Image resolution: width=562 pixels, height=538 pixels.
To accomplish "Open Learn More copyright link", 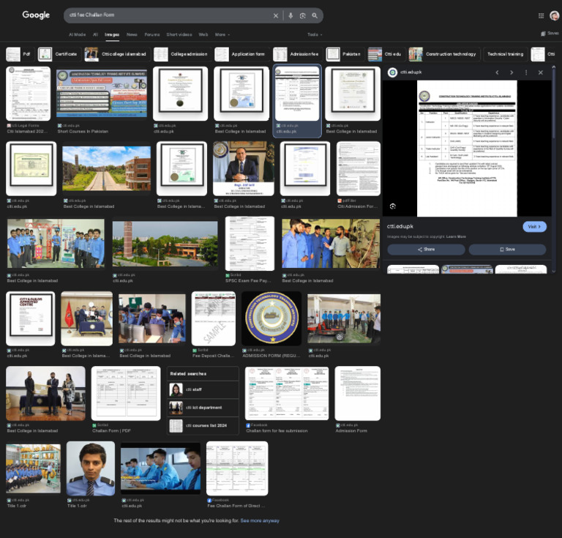I will pyautogui.click(x=456, y=236).
